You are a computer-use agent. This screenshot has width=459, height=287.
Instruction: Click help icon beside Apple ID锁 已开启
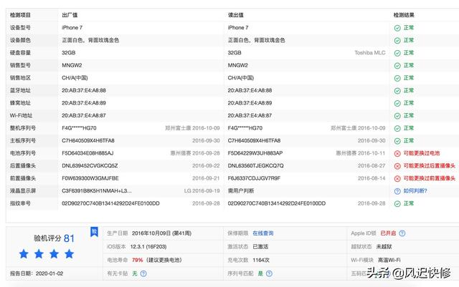(x=402, y=233)
